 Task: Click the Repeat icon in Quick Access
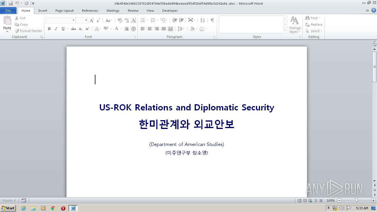(27, 3)
